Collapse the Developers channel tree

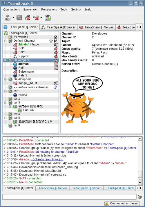pos(5,60)
